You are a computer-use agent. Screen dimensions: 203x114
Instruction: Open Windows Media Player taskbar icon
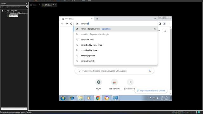tap(89, 98)
